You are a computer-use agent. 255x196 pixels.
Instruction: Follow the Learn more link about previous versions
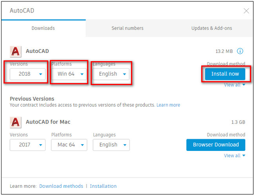[x=168, y=105]
